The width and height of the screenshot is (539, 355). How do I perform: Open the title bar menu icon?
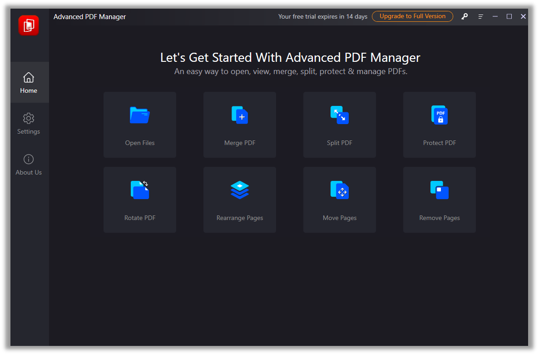(480, 16)
